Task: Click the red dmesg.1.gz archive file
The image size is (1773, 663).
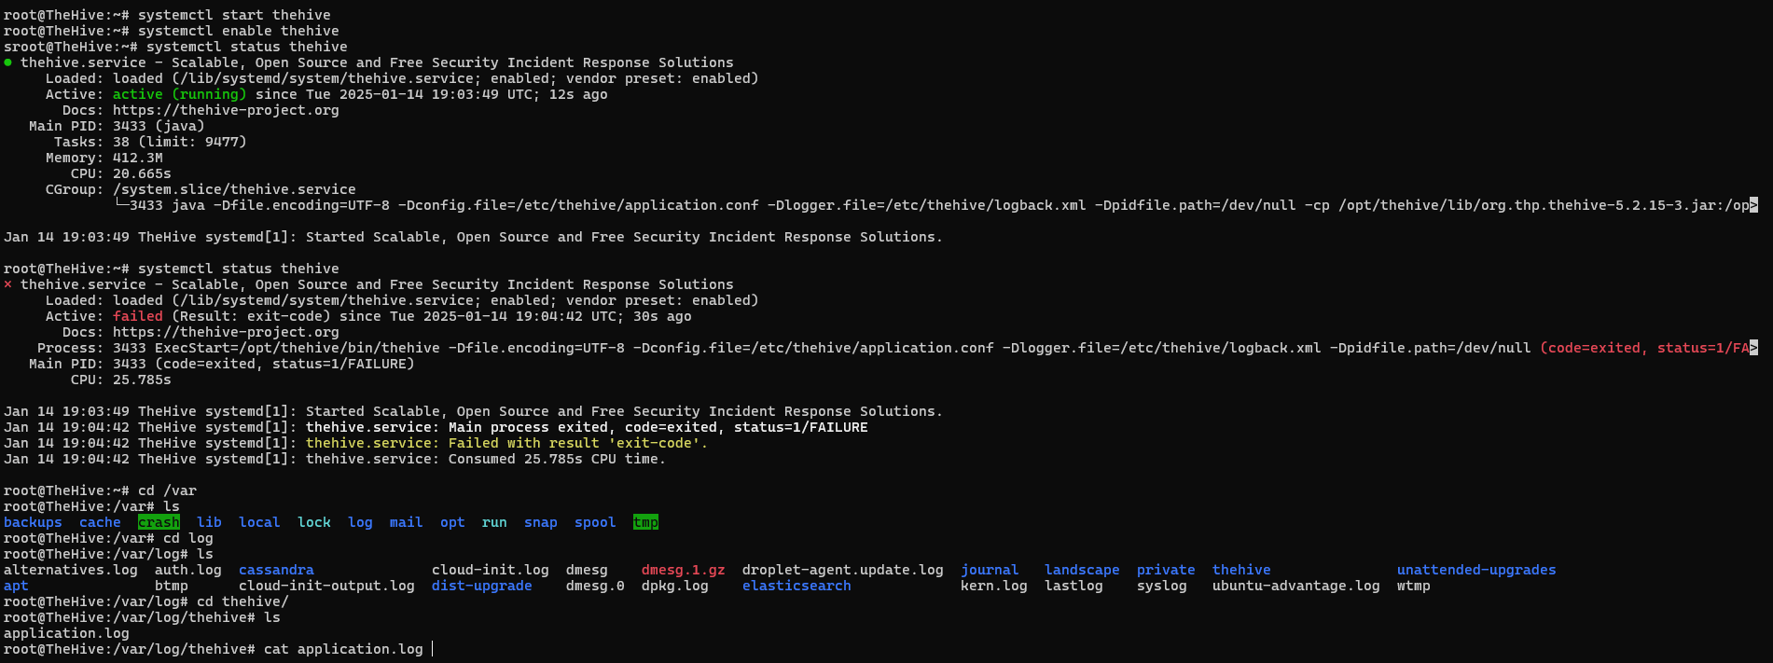Action: click(x=683, y=570)
